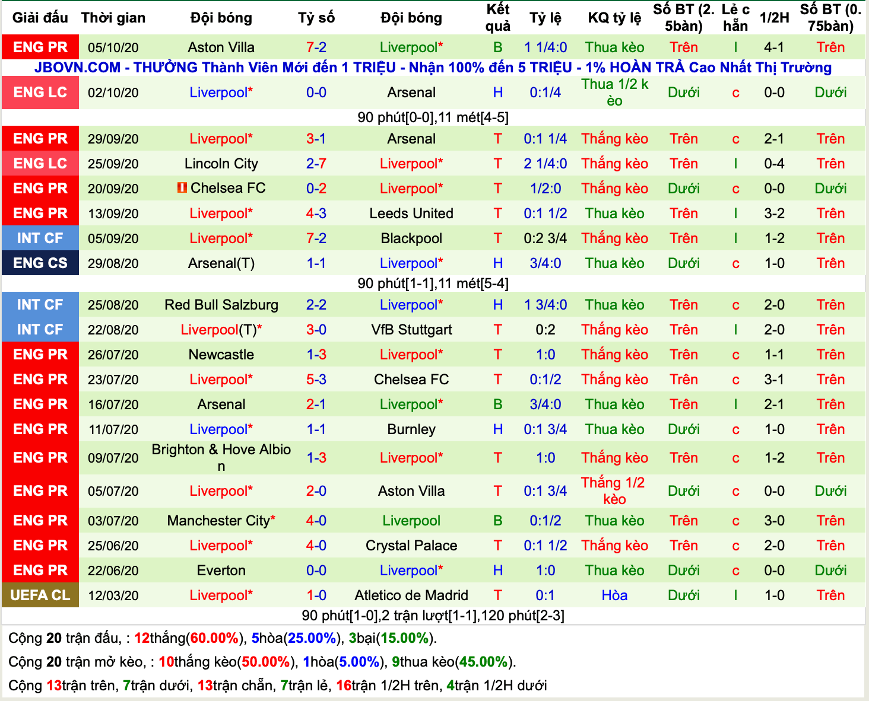Click the UEFA CL league label

[x=40, y=595]
